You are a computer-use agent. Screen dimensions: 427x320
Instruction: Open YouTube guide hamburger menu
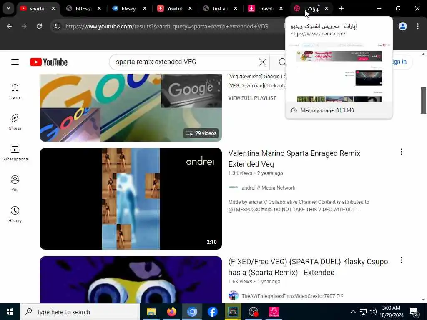click(15, 62)
